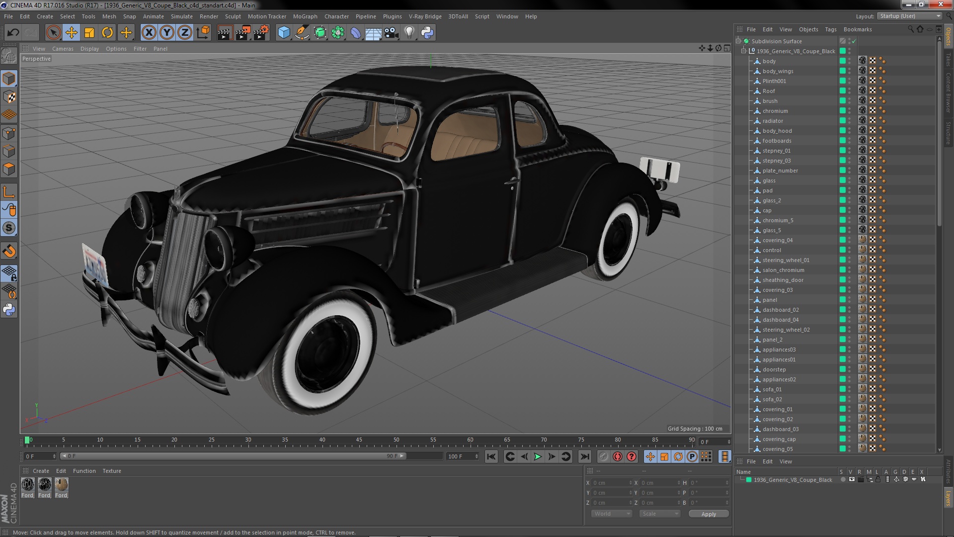Open the Object Manager Tags menu
The image size is (954, 537).
(831, 29)
